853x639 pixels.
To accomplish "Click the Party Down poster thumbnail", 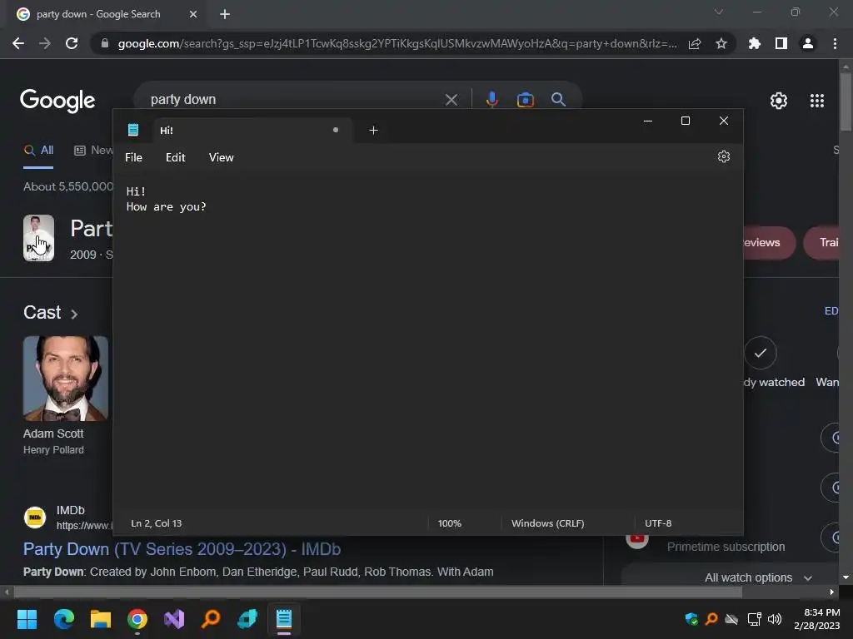I will coord(38,238).
